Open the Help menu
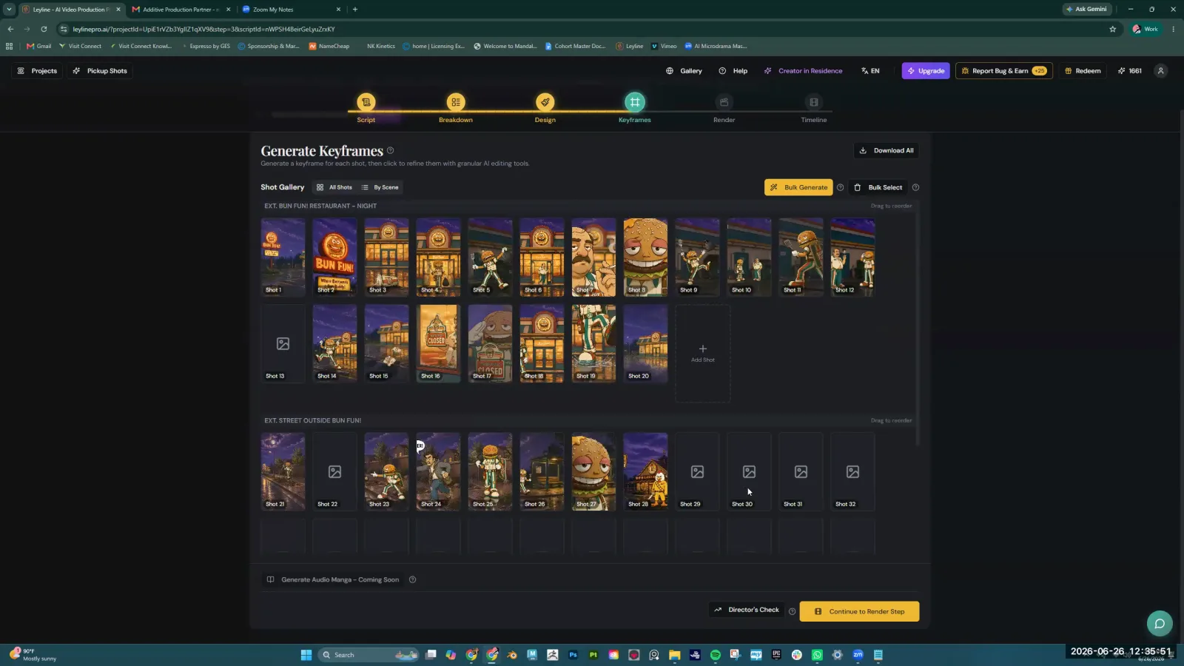The width and height of the screenshot is (1184, 666). point(733,71)
